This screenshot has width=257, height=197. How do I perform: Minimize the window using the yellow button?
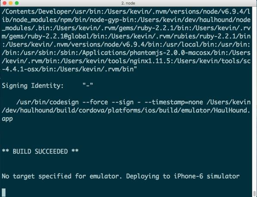tap(11, 3)
